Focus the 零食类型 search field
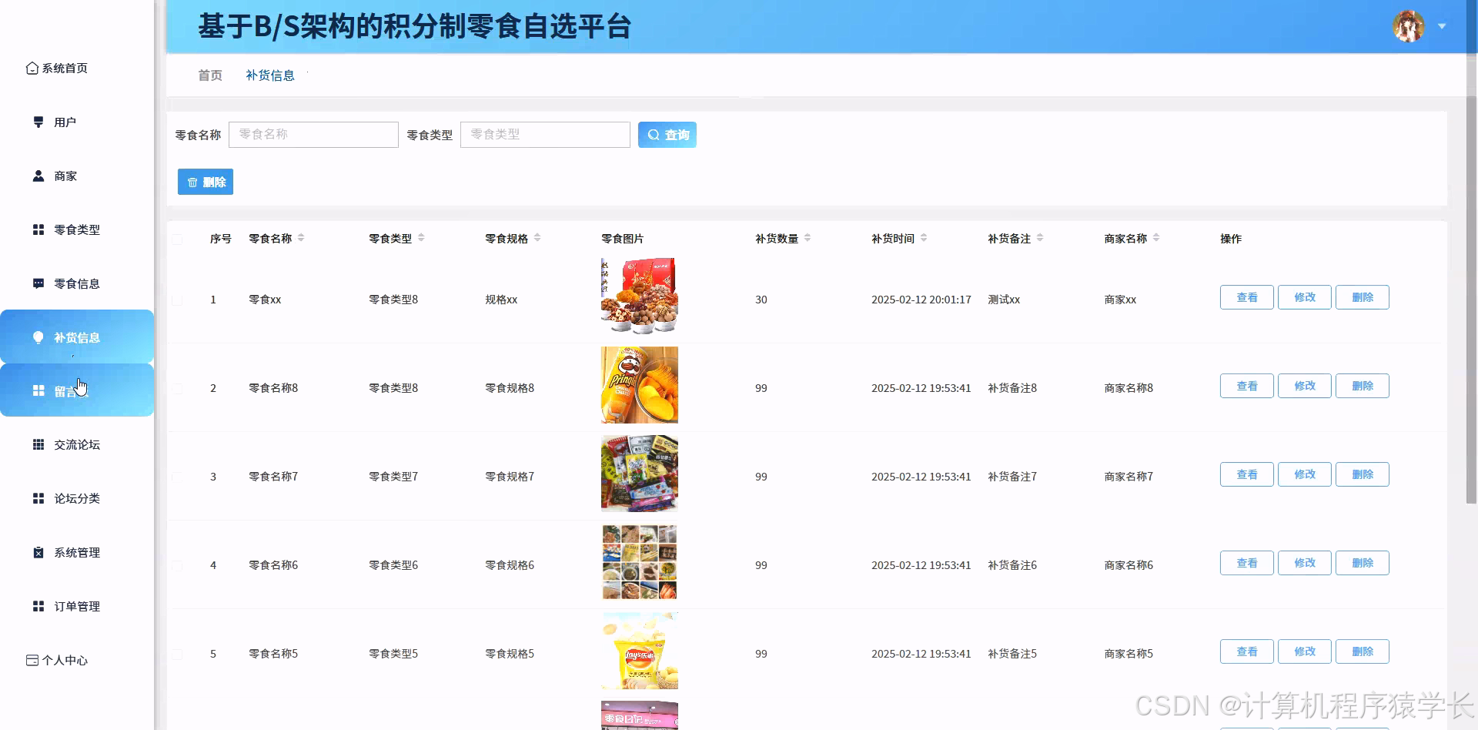1478x730 pixels. point(545,135)
